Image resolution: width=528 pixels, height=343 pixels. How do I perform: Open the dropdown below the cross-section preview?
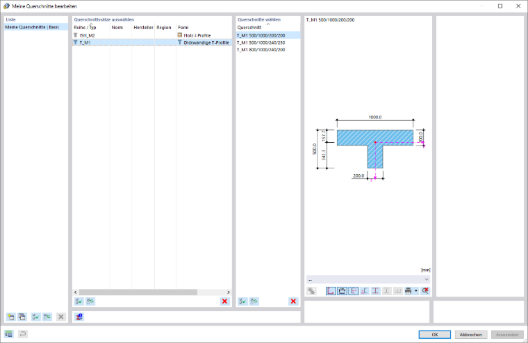click(x=368, y=279)
